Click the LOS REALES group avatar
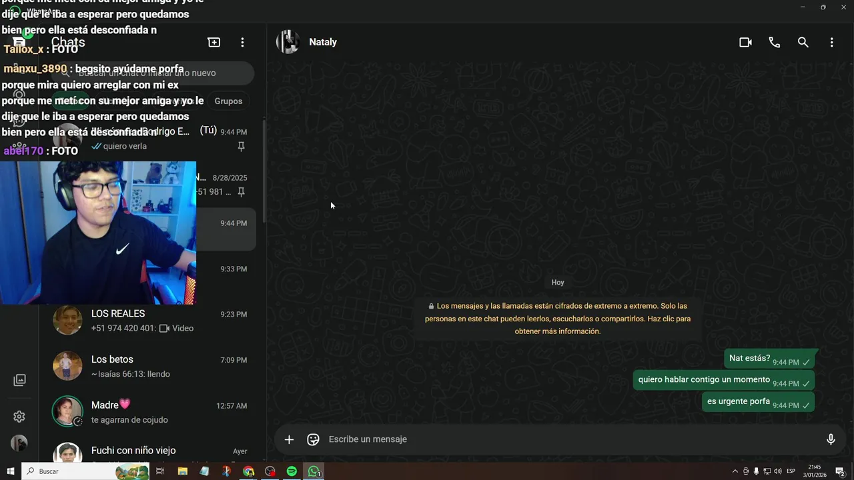This screenshot has width=854, height=480. click(67, 321)
